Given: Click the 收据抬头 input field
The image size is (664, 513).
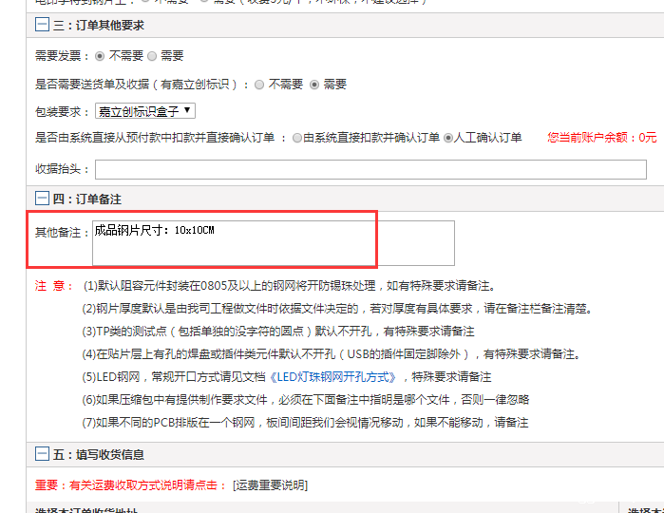Looking at the screenshot, I should coord(370,169).
